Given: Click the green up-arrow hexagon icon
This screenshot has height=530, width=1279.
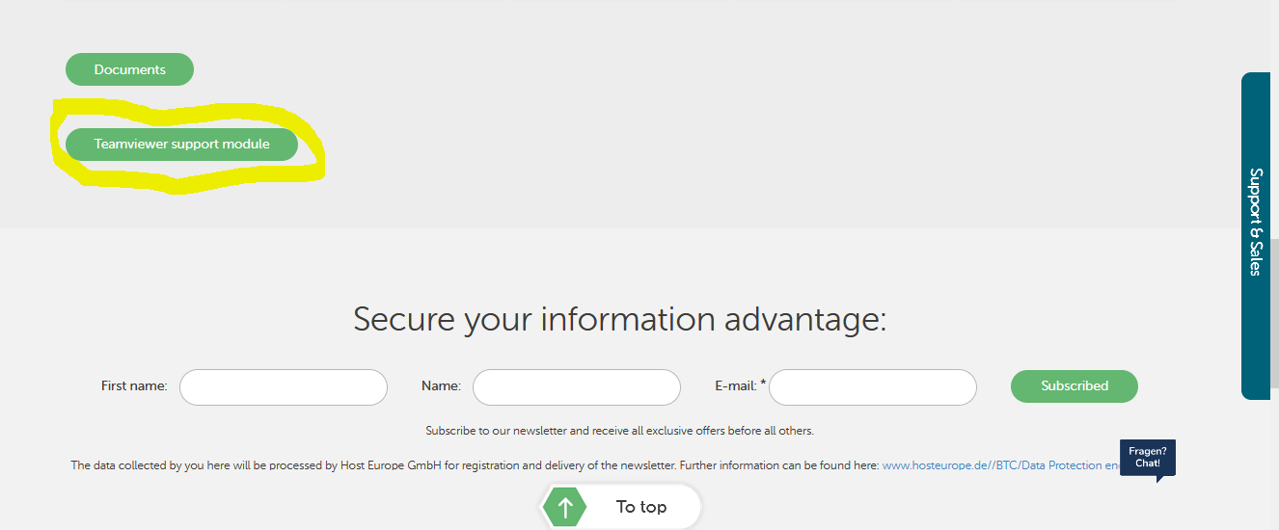Looking at the screenshot, I should (x=565, y=508).
